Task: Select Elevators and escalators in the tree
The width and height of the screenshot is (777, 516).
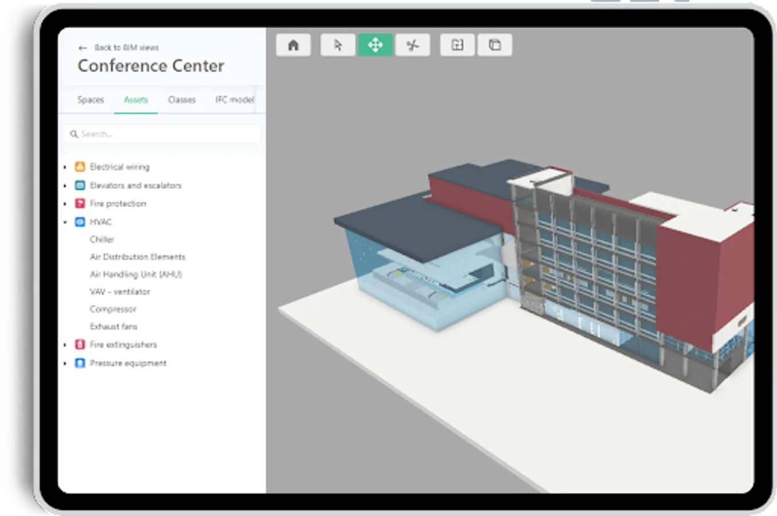Action: click(x=135, y=185)
